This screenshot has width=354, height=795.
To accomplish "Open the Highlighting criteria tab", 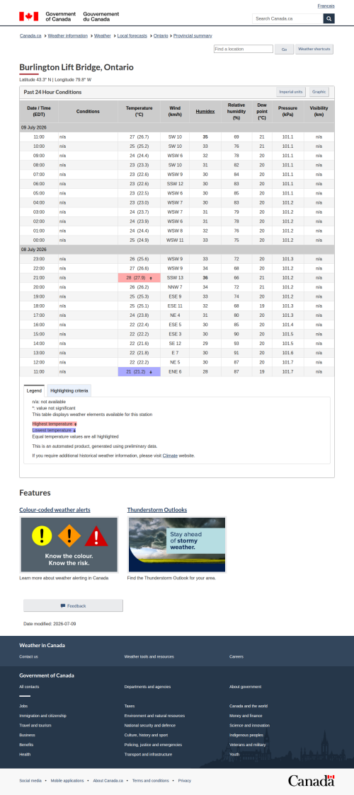I will (x=69, y=390).
